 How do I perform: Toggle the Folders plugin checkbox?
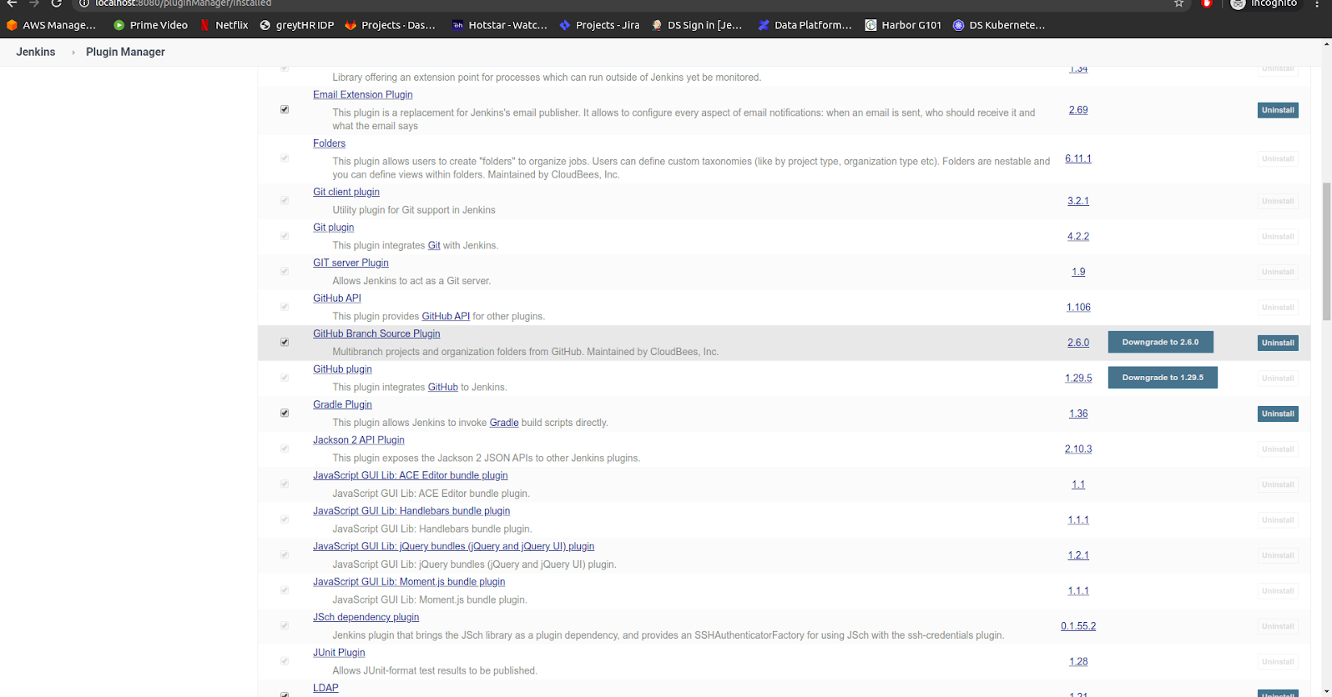(285, 158)
